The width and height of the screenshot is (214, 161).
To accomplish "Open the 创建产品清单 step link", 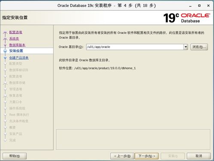I will click(x=19, y=58).
